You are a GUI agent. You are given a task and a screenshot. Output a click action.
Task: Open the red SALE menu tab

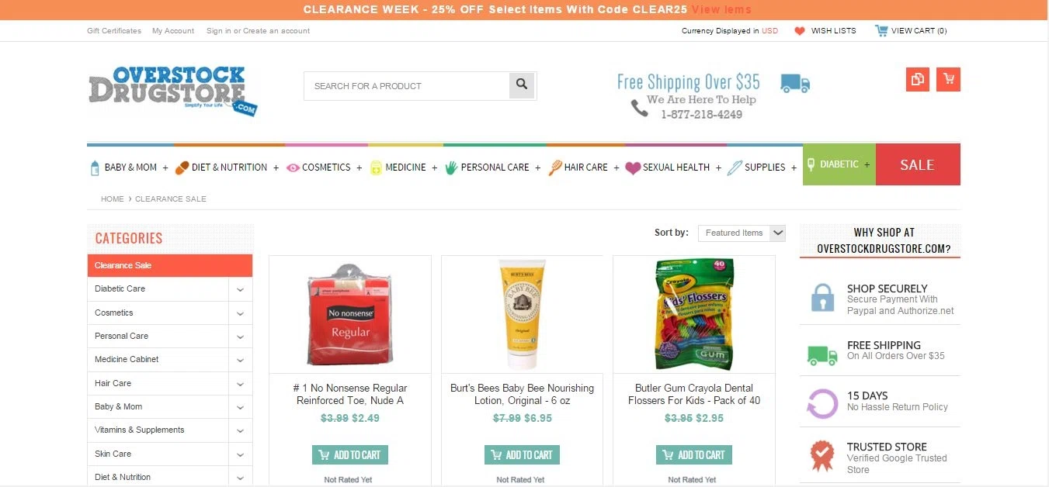click(x=918, y=164)
